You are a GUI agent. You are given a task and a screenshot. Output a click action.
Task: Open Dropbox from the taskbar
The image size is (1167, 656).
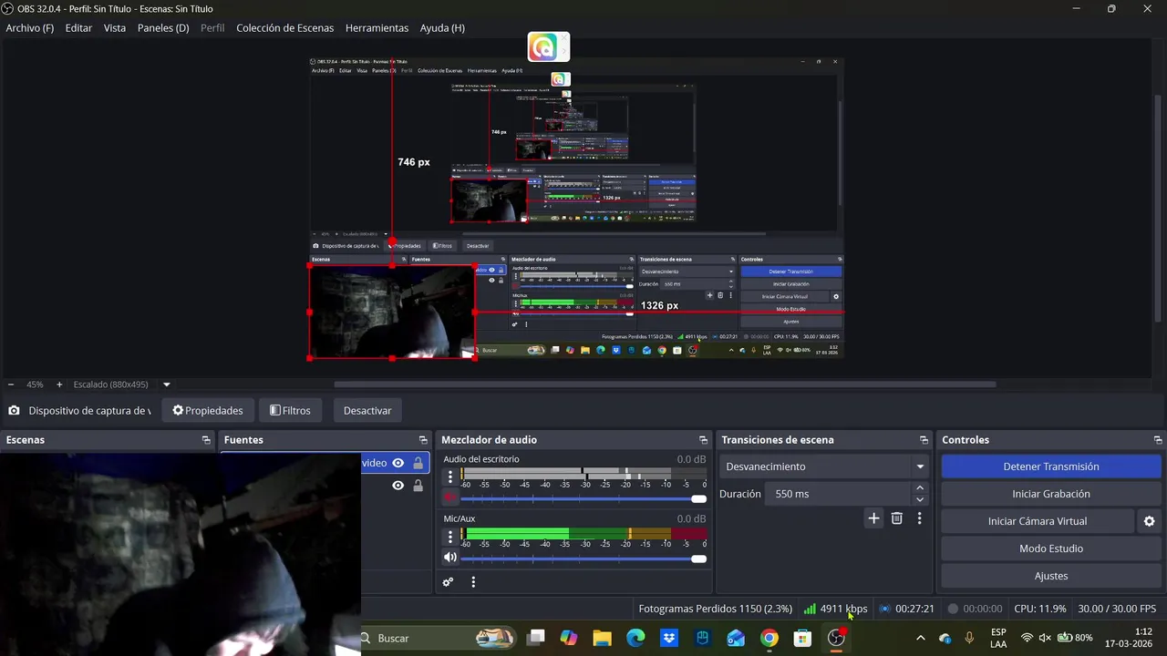point(669,638)
